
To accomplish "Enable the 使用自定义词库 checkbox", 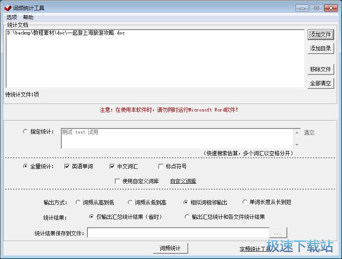I will click(117, 181).
